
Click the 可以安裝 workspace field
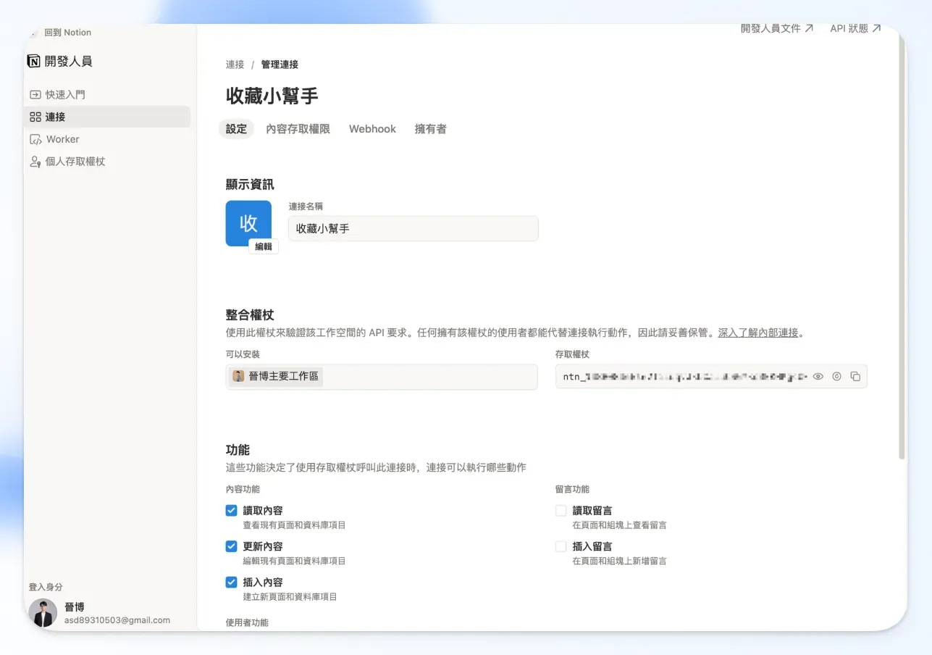pos(382,377)
